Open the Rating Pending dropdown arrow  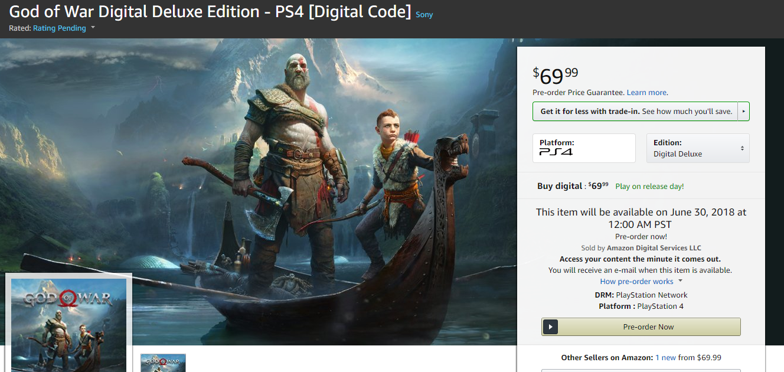point(93,28)
